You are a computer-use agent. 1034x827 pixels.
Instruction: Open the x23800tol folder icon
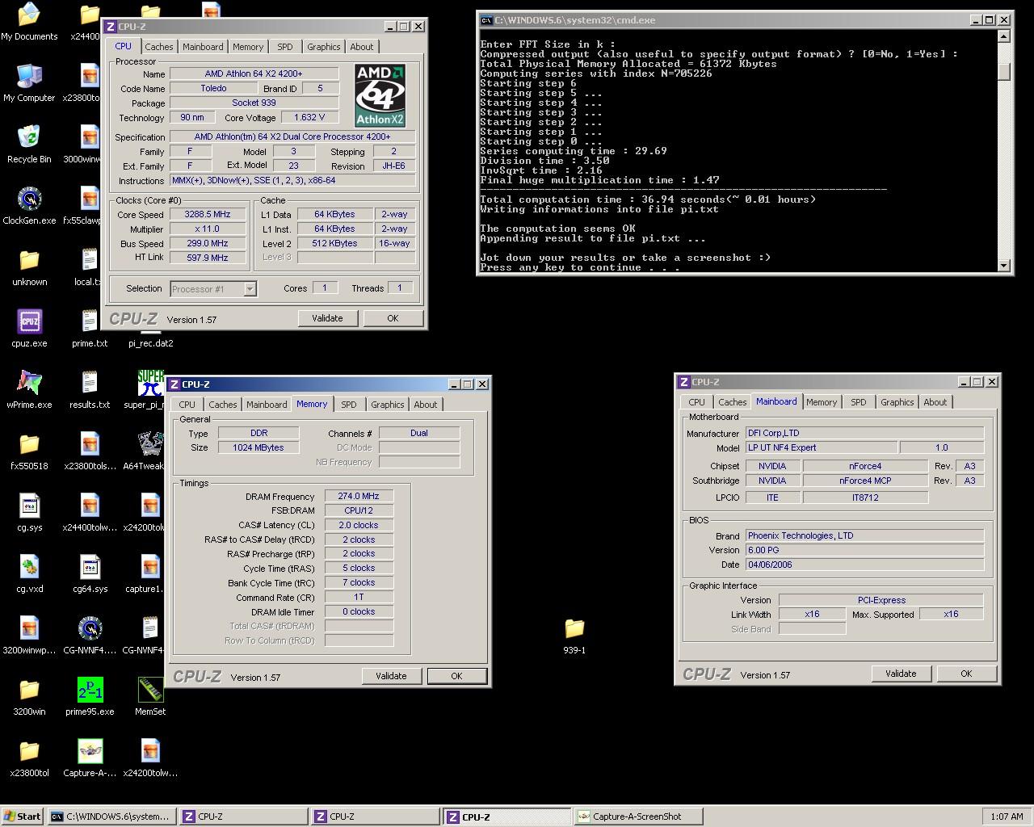(29, 758)
